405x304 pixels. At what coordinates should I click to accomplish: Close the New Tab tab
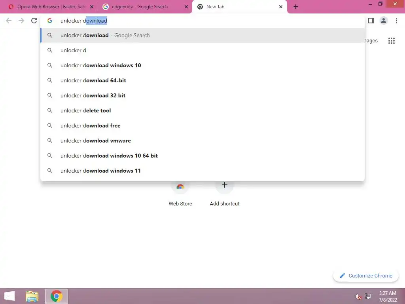[x=281, y=7]
